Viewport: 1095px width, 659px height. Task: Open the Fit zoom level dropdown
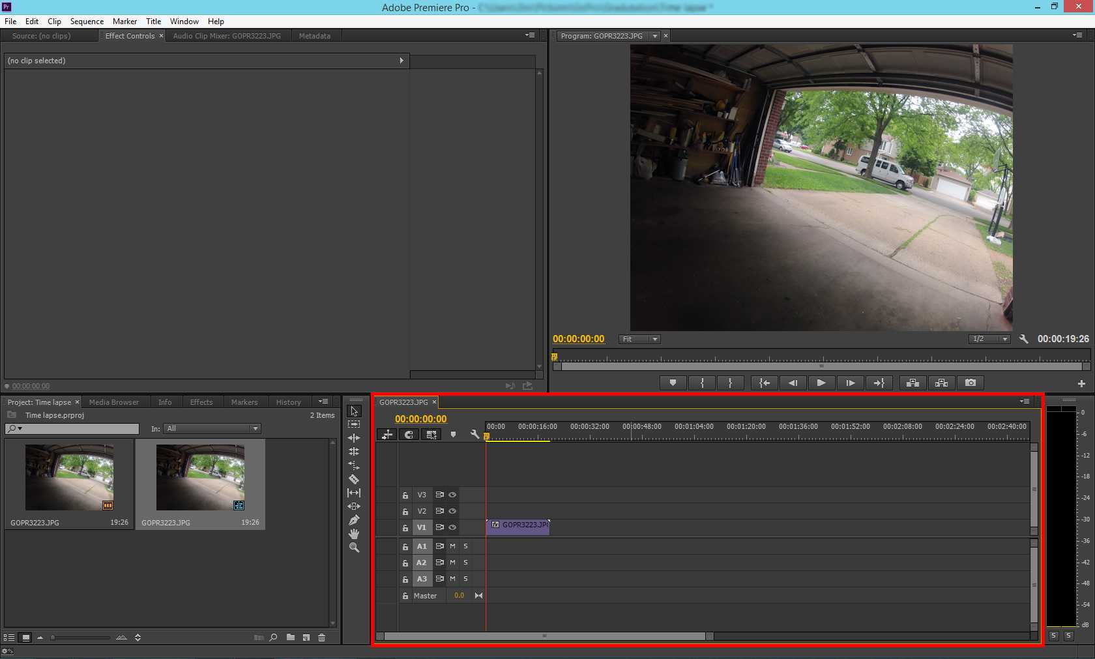point(639,339)
